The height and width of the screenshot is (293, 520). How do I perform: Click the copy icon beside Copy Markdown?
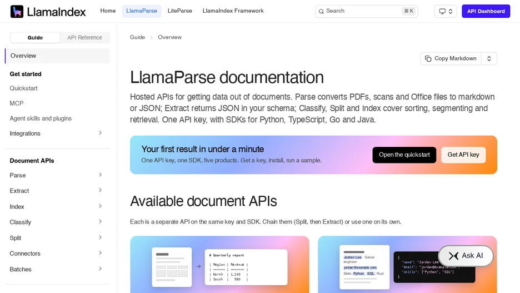tap(428, 58)
